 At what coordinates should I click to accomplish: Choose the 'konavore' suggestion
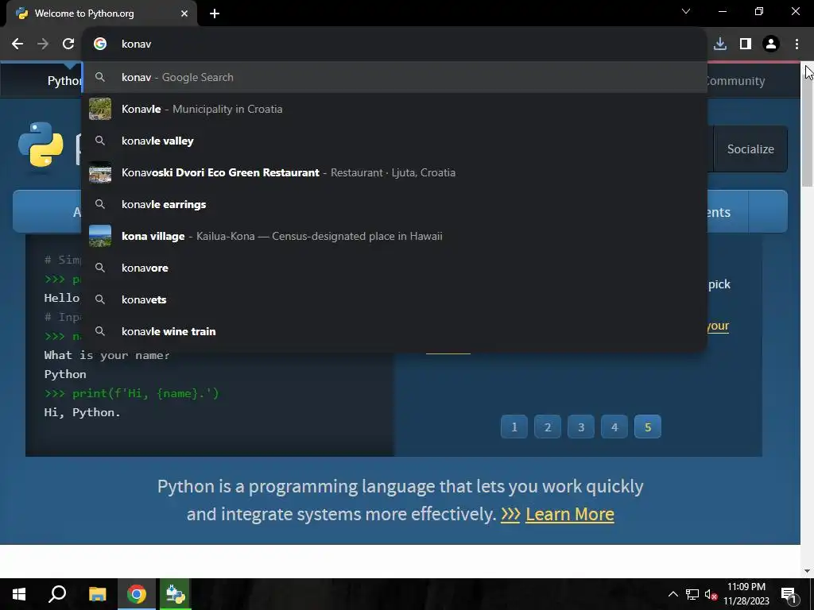point(395,268)
